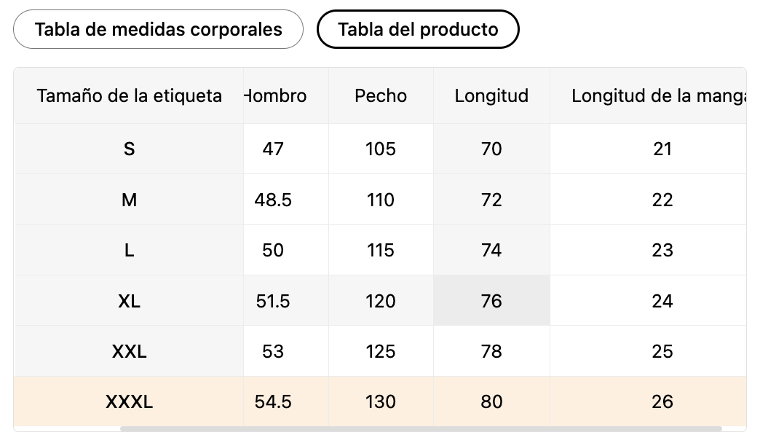Click the highlighted 76 Longitud cell
Screen dimensions: 760x443
[x=491, y=301]
